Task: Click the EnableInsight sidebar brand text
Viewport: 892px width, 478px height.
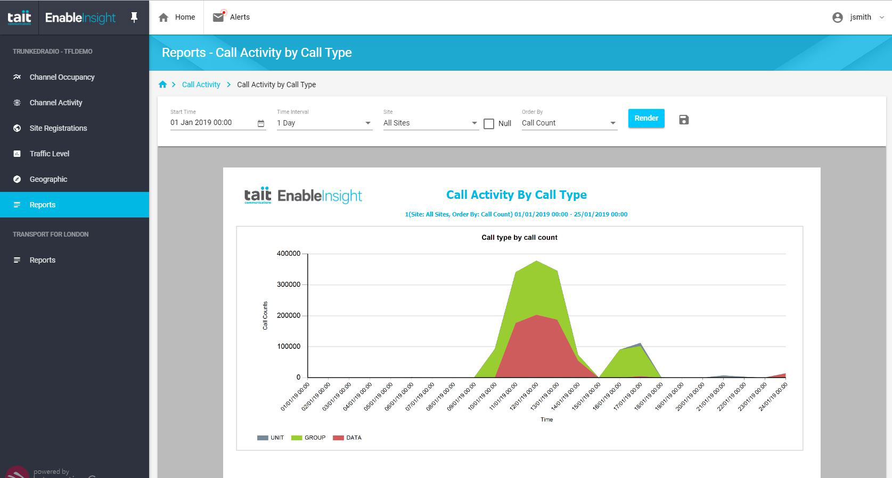Action: (80, 18)
